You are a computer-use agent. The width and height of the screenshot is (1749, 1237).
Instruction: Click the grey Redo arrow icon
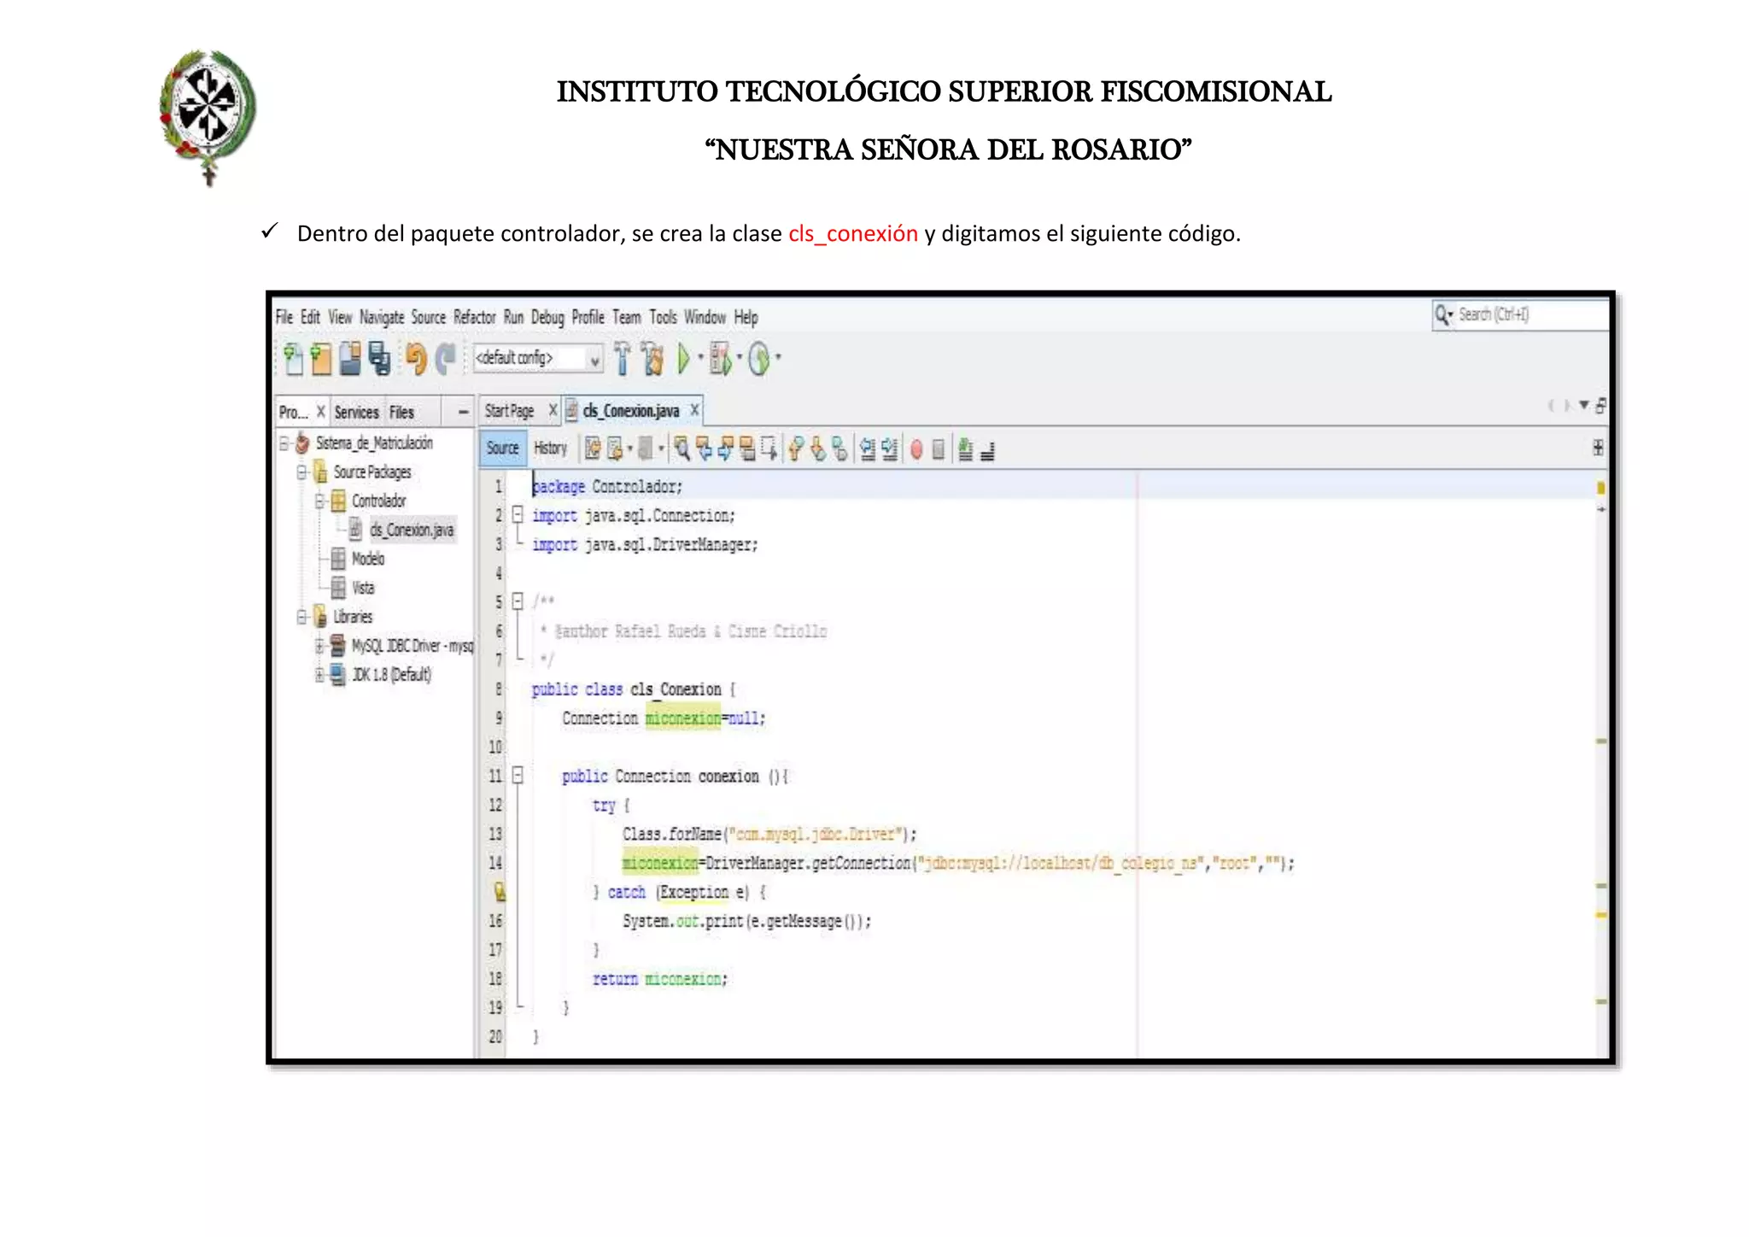[445, 359]
